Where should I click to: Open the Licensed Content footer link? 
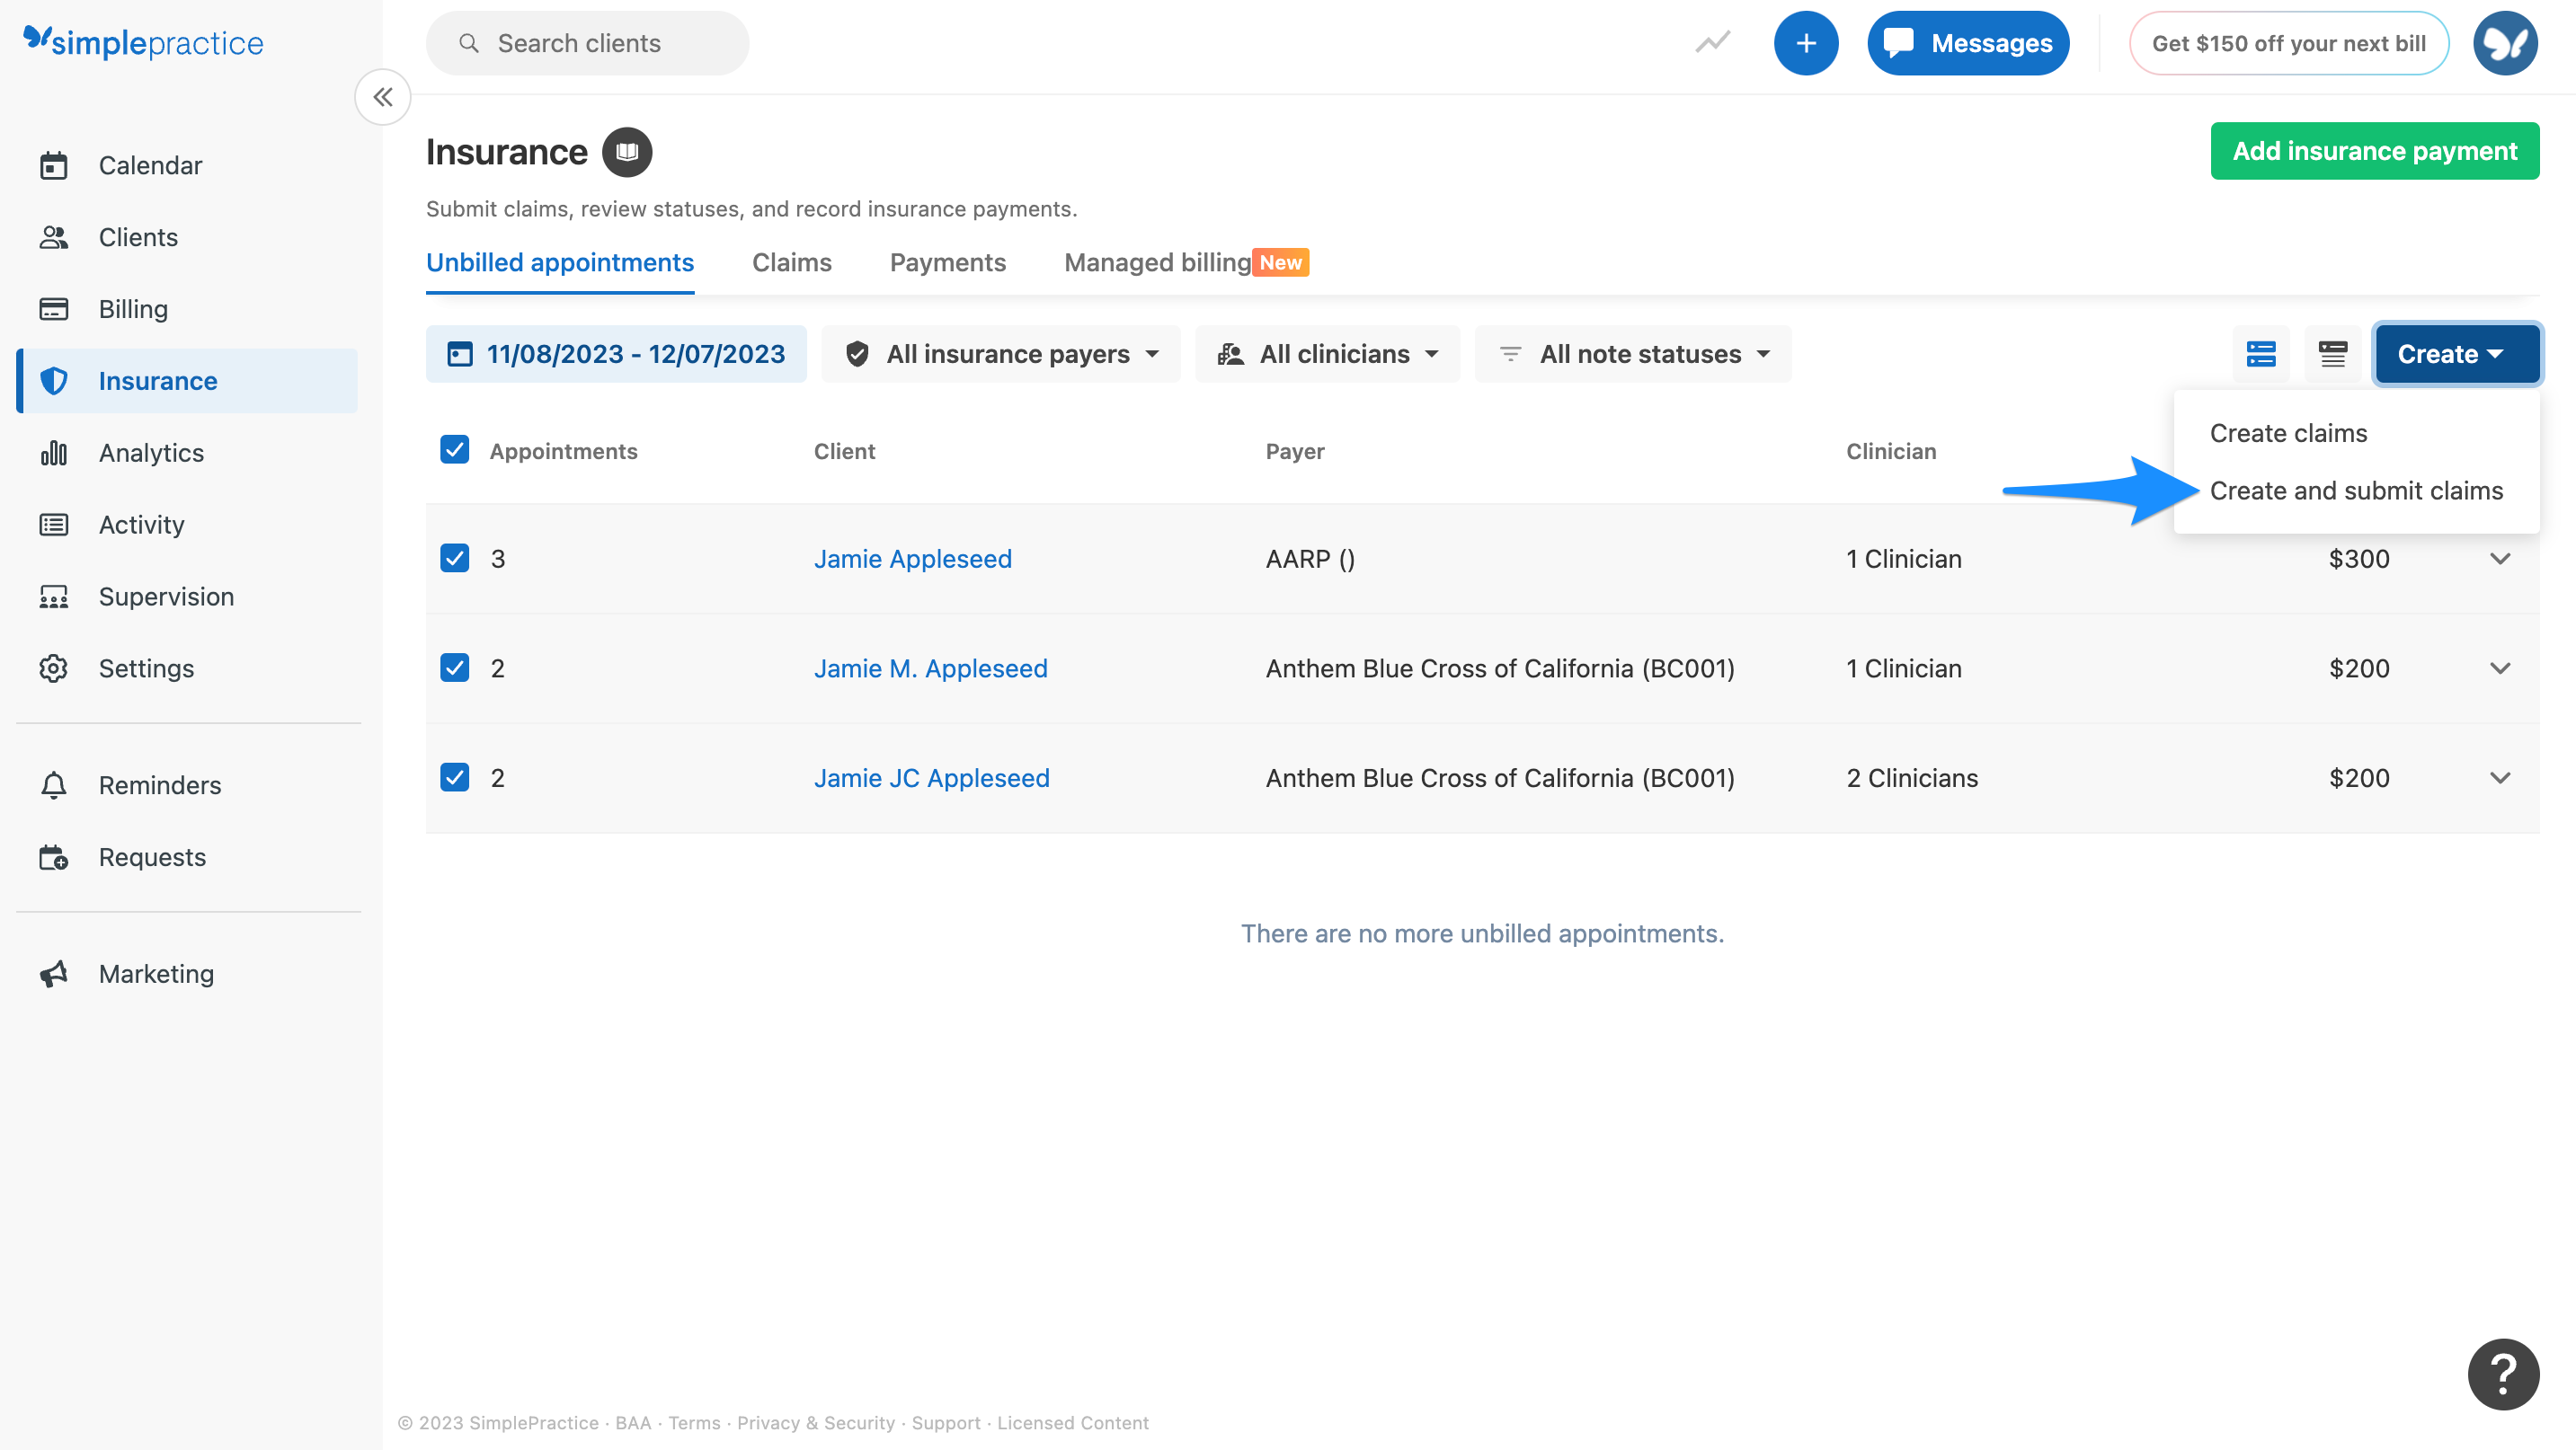[x=1072, y=1422]
